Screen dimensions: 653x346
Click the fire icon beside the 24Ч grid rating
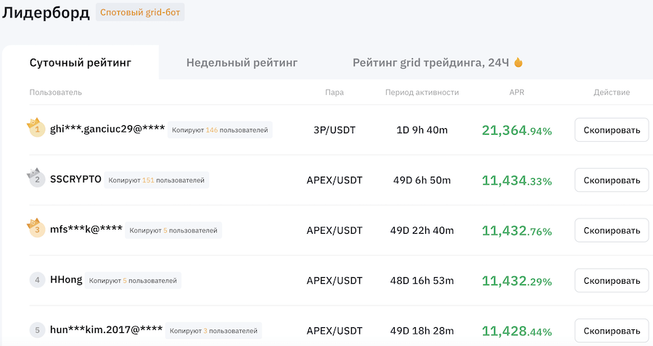[x=518, y=62]
